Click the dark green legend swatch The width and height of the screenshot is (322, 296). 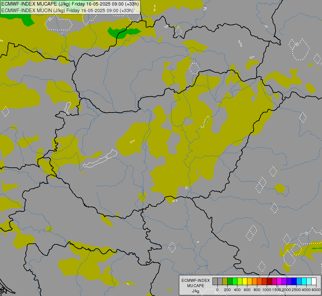230,281
